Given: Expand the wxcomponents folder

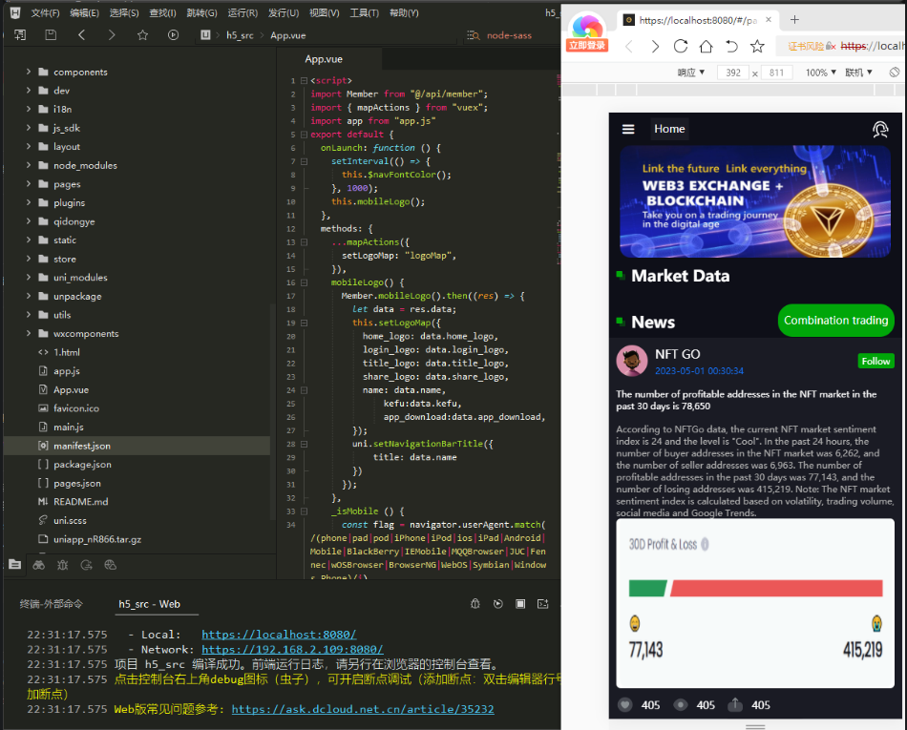Looking at the screenshot, I should (x=29, y=333).
